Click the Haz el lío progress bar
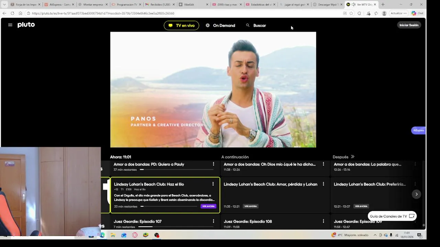 (169, 207)
